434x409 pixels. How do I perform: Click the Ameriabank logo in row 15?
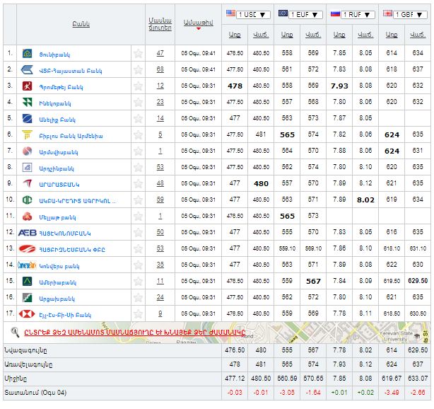click(28, 281)
